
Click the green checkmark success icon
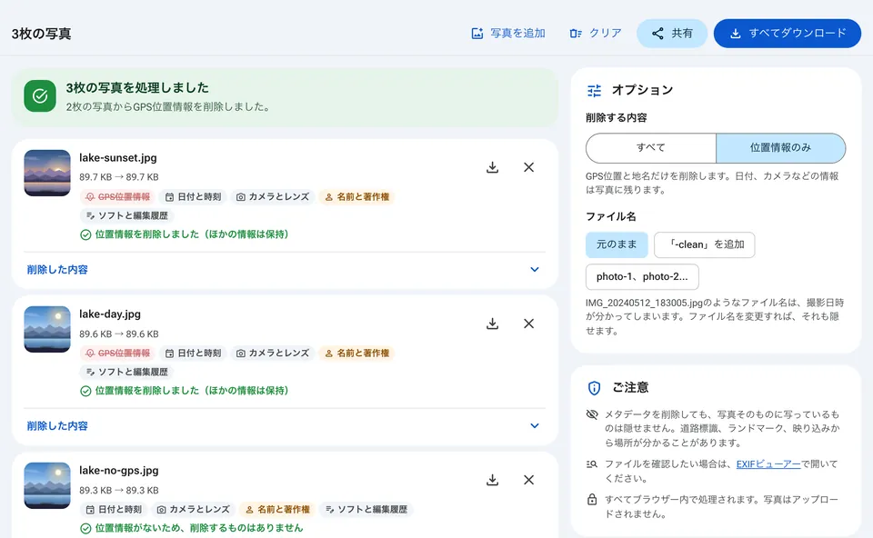40,96
